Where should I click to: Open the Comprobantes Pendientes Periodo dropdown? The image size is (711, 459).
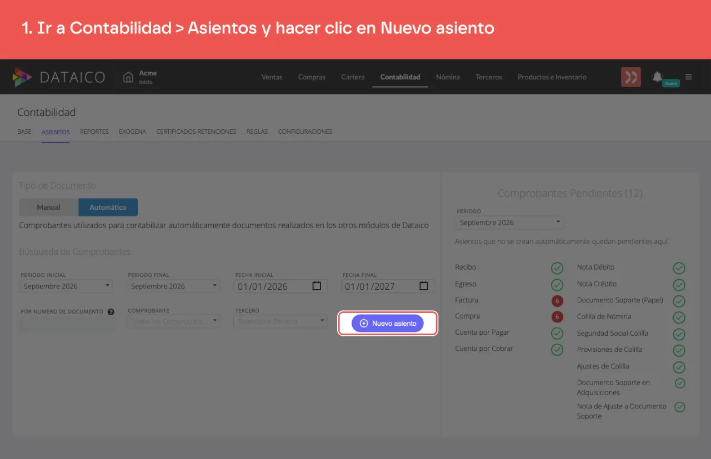(509, 223)
